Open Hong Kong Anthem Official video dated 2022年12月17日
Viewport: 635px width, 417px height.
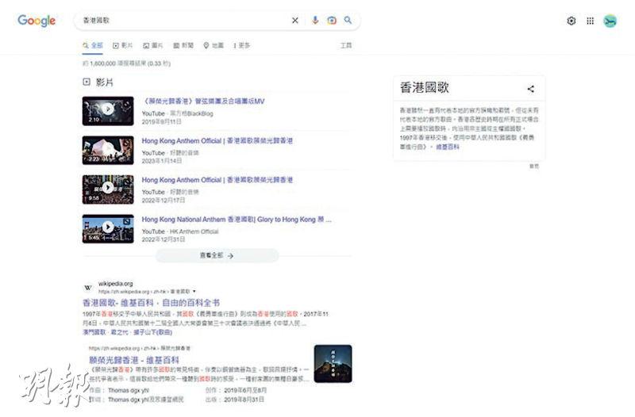217,180
